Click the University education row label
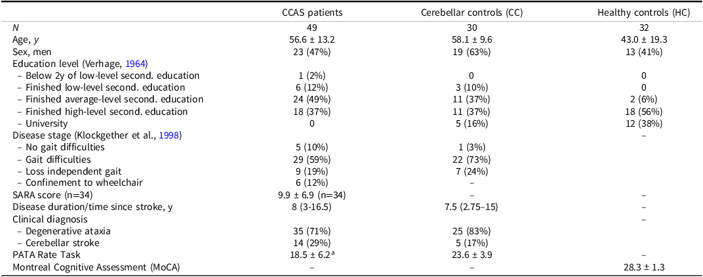Screen dimensions: 703x277 [x=47, y=123]
